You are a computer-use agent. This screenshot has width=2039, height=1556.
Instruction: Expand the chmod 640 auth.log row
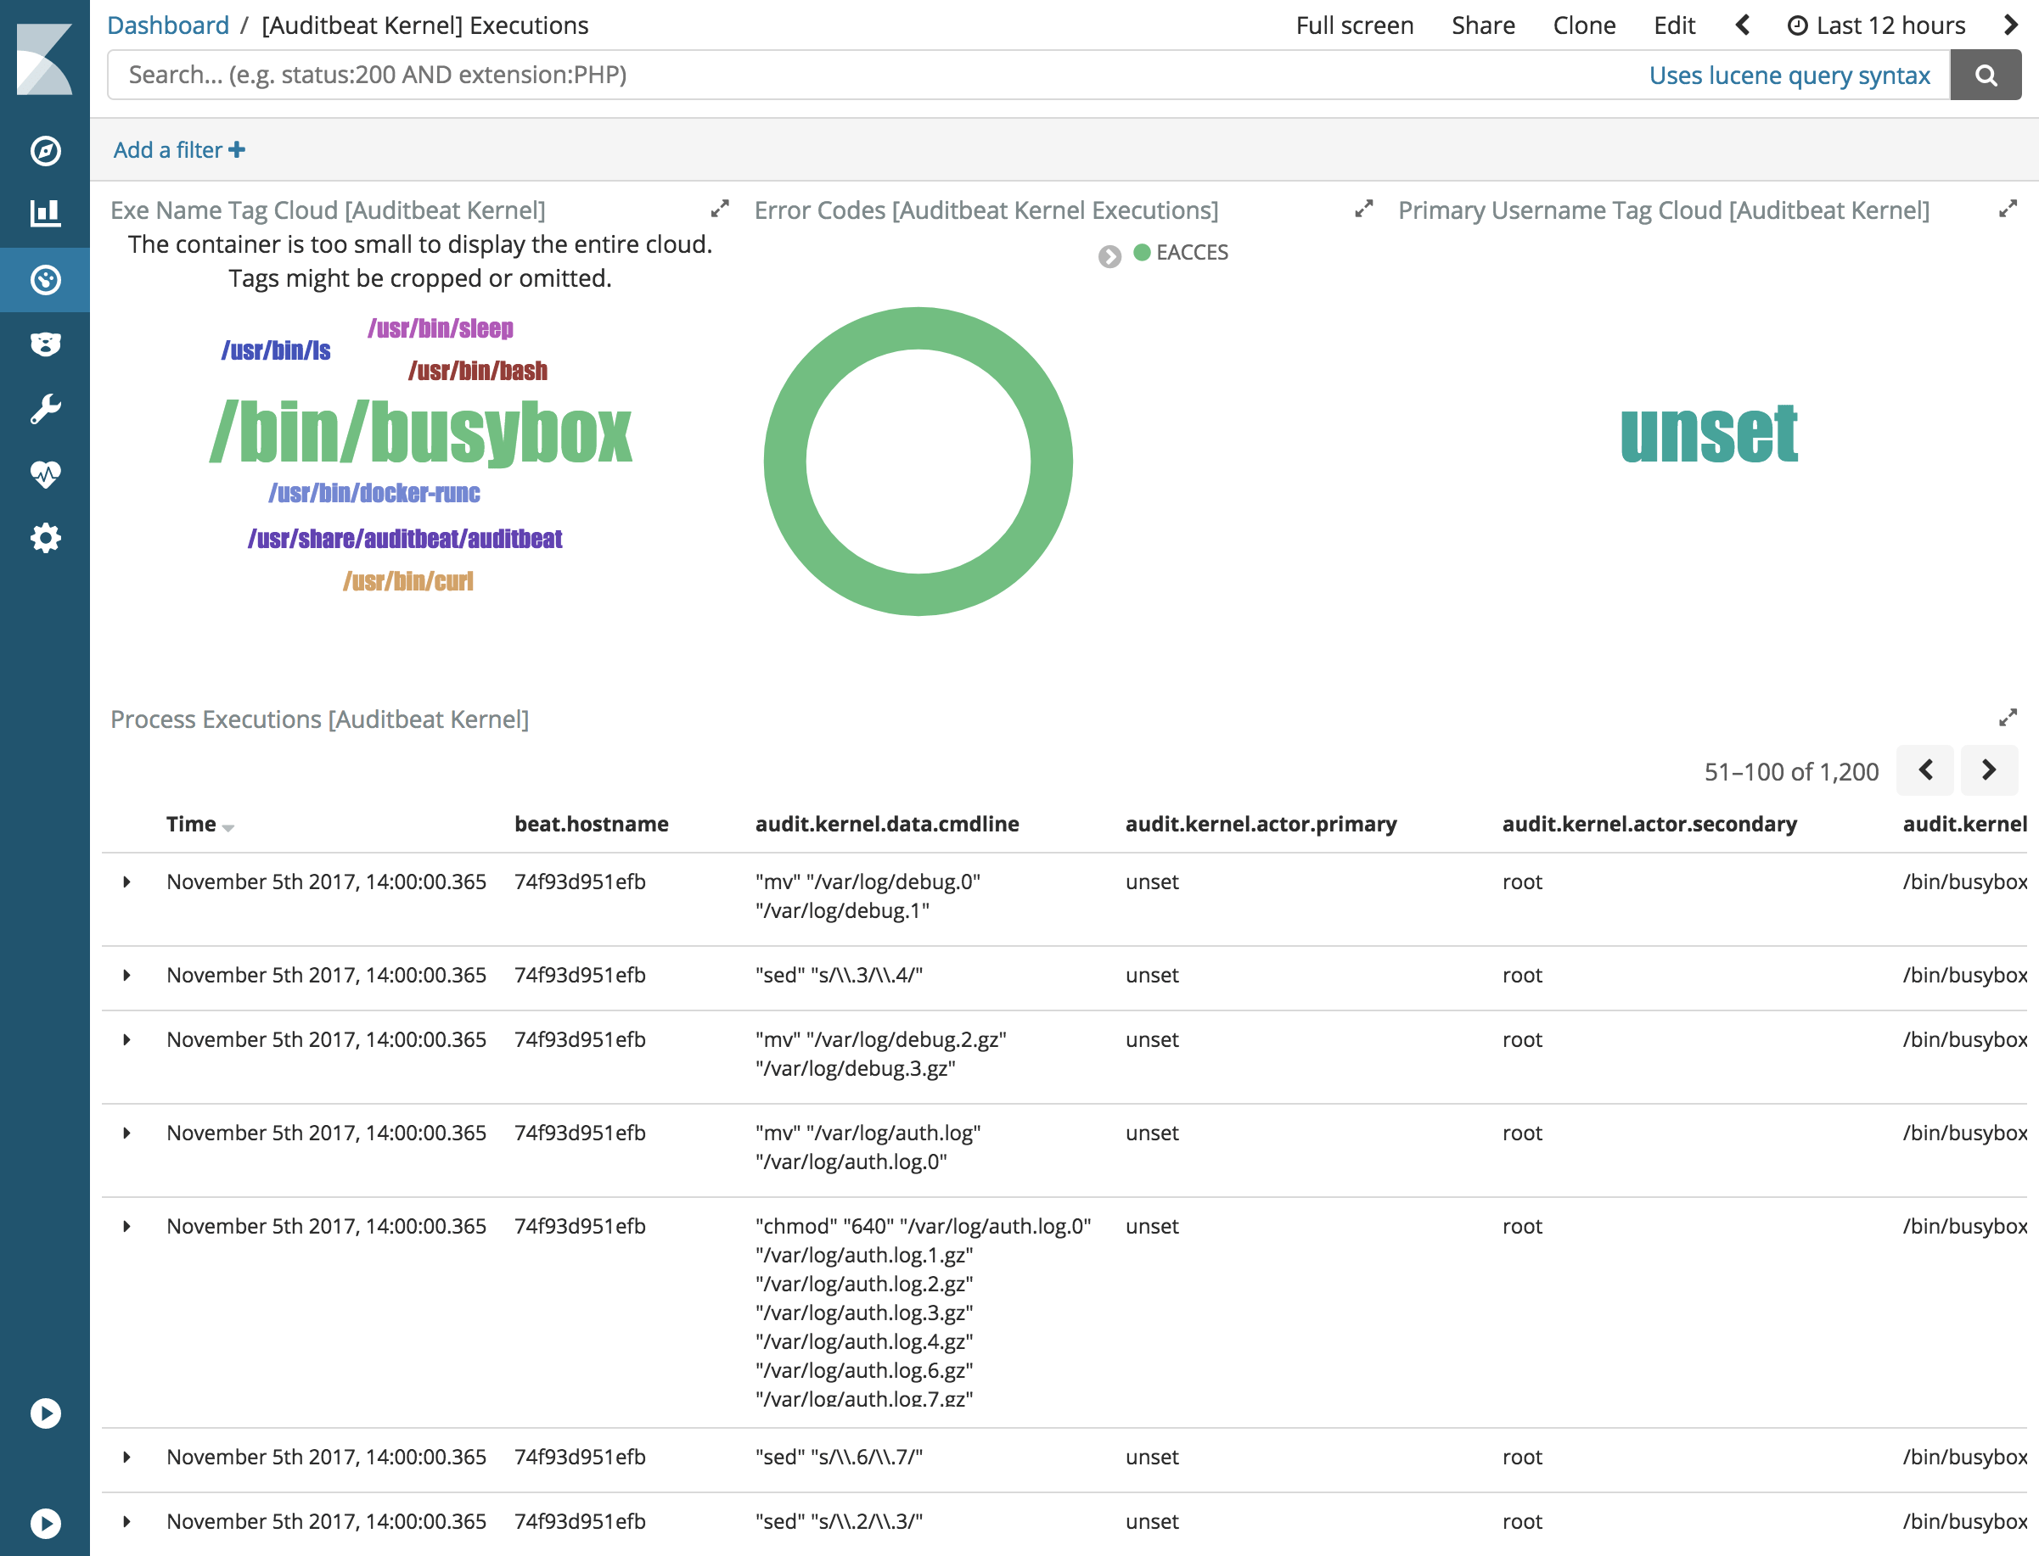coord(127,1226)
